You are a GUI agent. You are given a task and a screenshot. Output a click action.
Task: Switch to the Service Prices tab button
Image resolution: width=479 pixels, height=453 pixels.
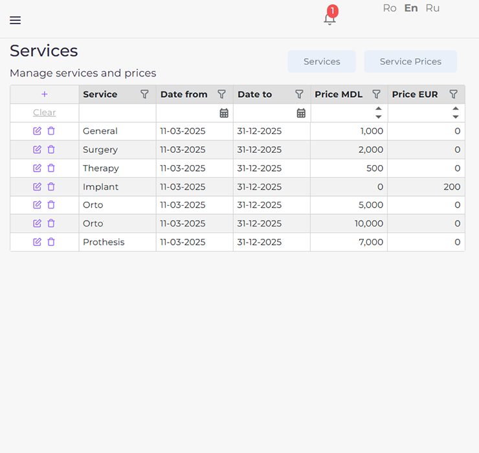(410, 61)
